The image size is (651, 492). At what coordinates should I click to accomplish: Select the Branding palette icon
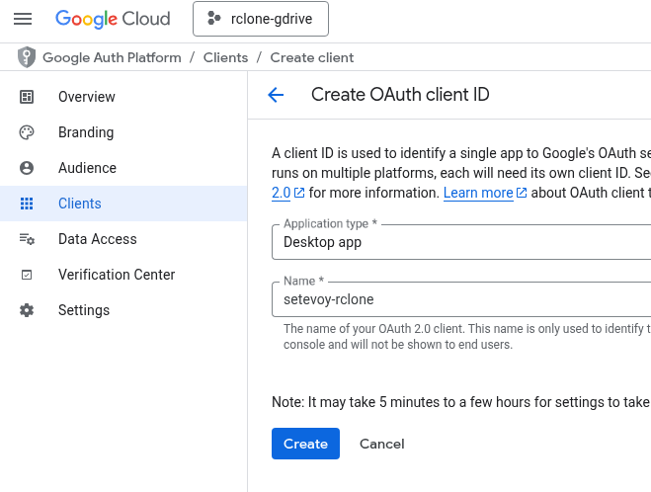pos(27,132)
